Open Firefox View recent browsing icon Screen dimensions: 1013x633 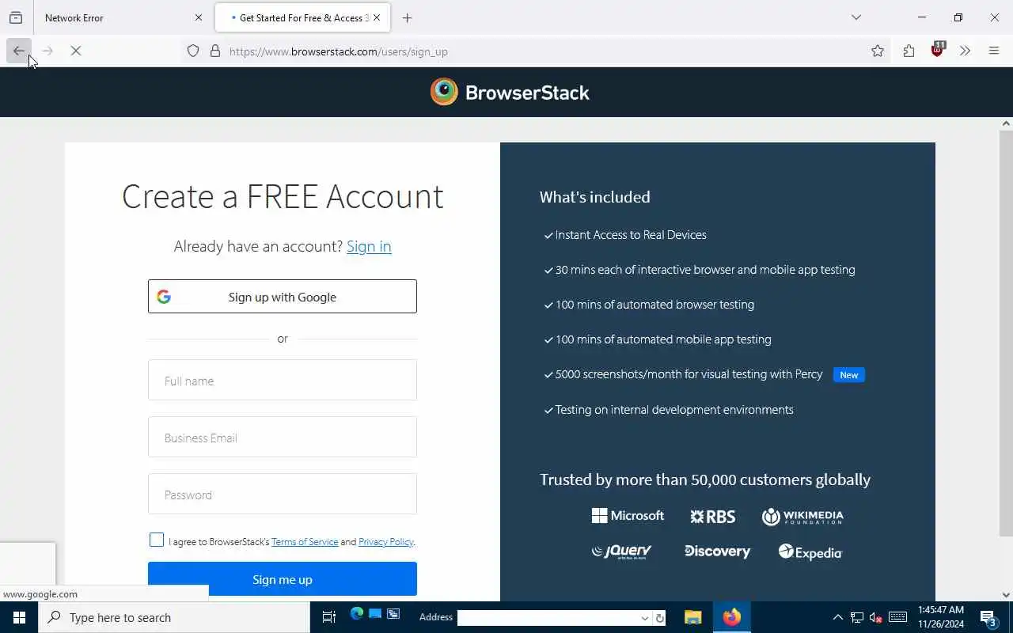point(16,17)
